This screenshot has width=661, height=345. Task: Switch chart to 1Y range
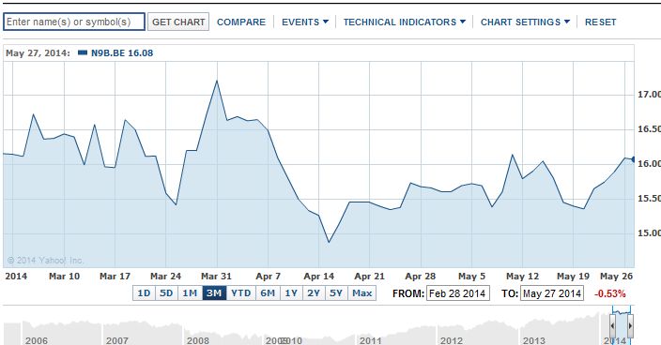point(291,293)
